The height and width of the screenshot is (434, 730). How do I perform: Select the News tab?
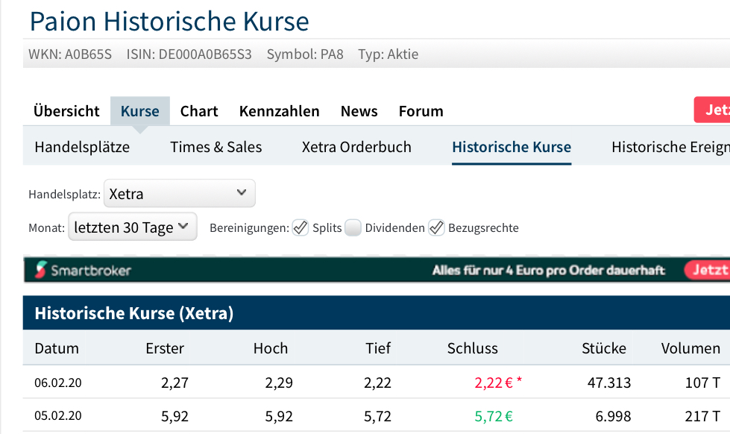tap(359, 111)
